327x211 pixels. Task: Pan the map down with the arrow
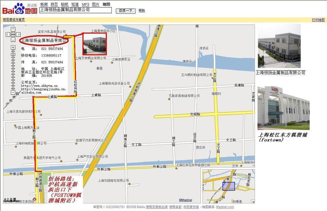(x=13, y=39)
